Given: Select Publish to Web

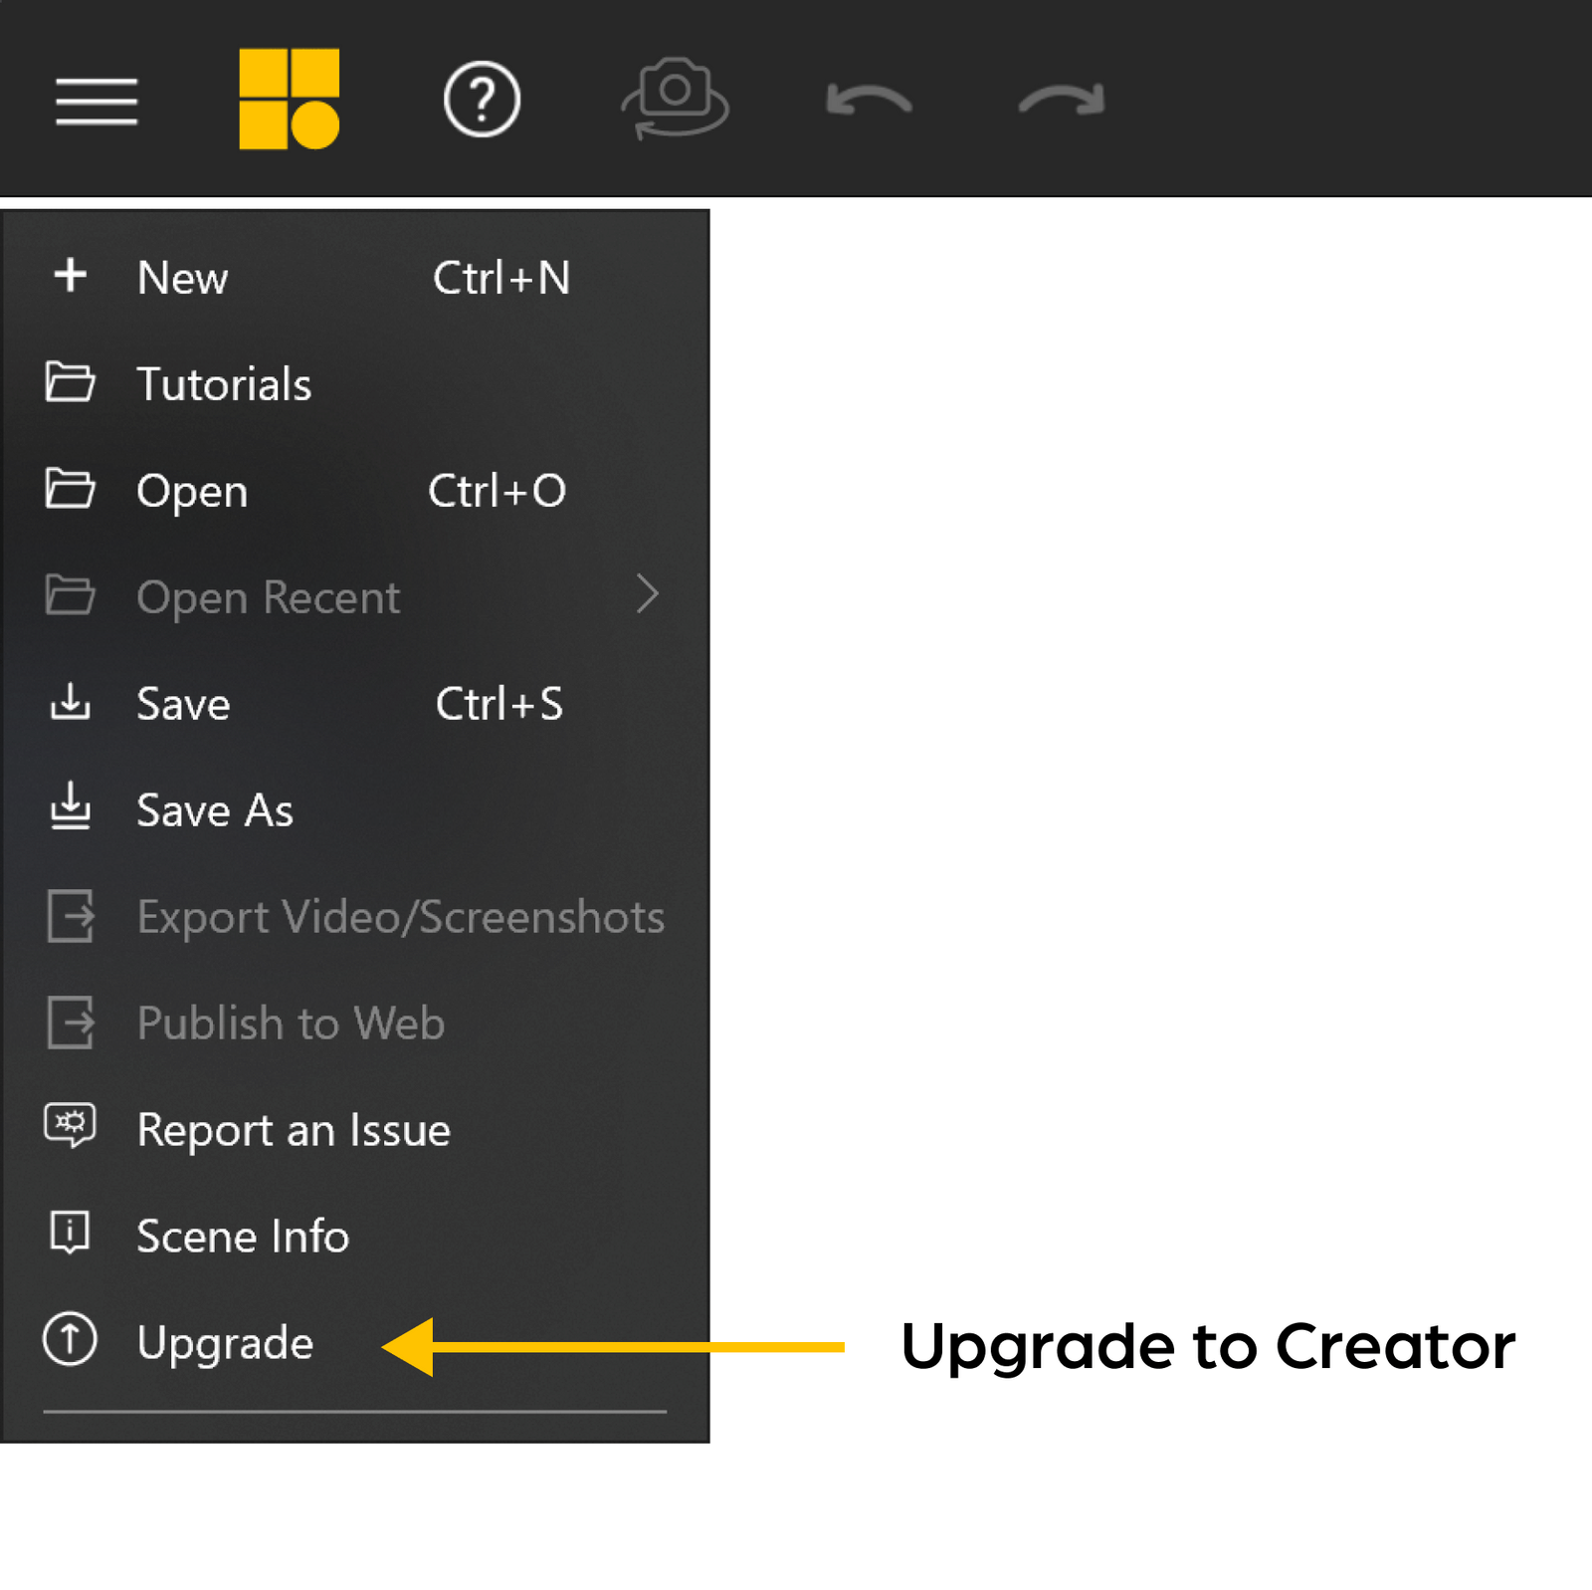Looking at the screenshot, I should click(x=290, y=1022).
